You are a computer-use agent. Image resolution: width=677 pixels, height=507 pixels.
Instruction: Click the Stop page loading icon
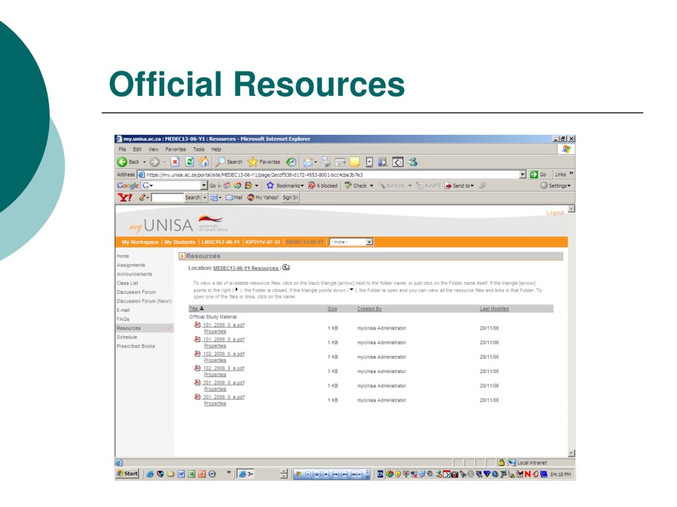coord(175,162)
